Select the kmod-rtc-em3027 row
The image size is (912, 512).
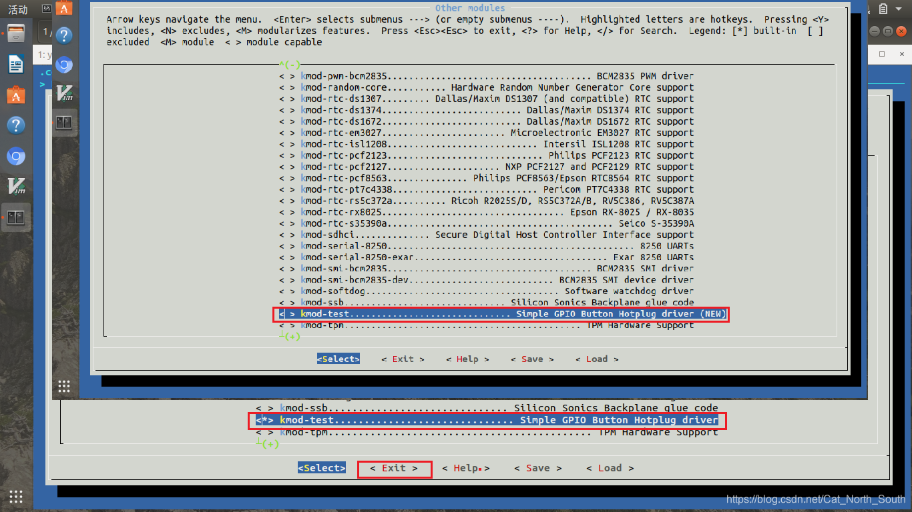coord(486,133)
